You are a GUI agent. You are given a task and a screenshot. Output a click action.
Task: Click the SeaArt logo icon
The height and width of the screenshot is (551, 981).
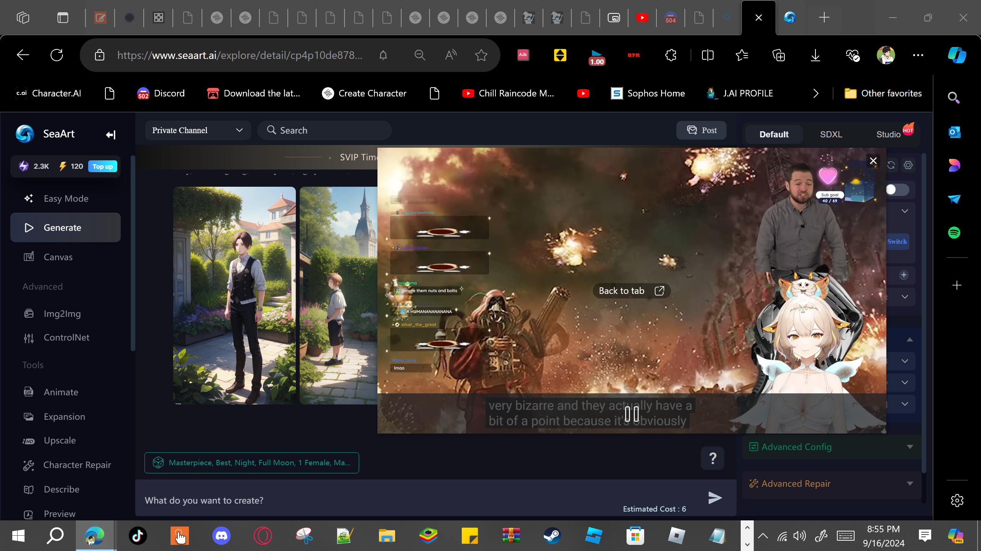pyautogui.click(x=25, y=134)
